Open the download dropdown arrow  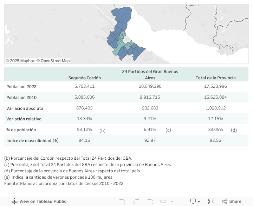pos(199,202)
